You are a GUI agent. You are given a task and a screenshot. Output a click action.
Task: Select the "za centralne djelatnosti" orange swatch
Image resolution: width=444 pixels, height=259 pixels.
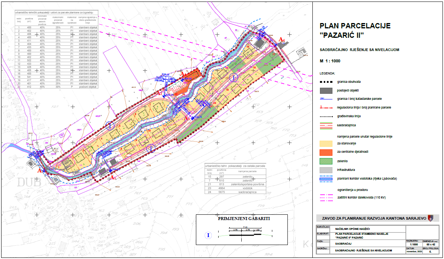pos(326,152)
